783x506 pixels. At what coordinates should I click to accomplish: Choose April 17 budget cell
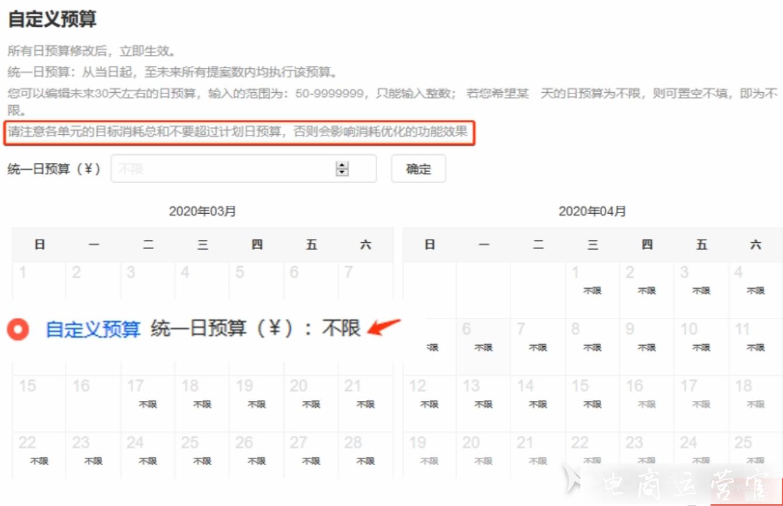(x=701, y=403)
